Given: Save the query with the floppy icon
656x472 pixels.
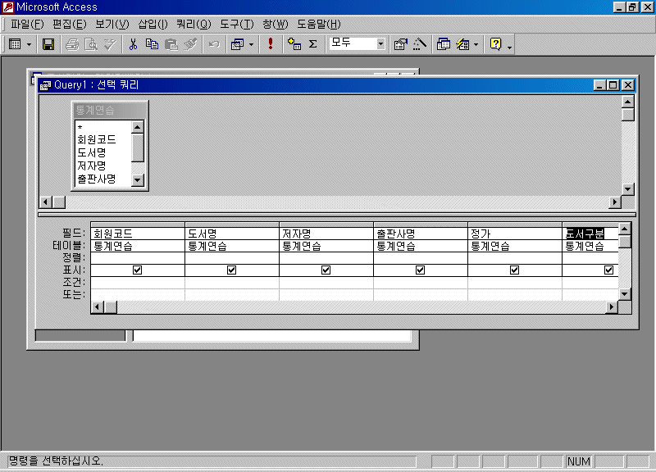Looking at the screenshot, I should point(48,44).
